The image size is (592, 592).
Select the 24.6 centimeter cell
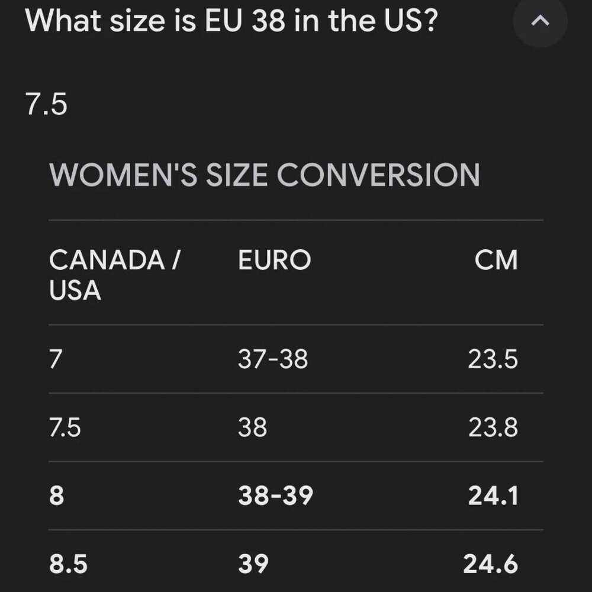click(x=491, y=564)
